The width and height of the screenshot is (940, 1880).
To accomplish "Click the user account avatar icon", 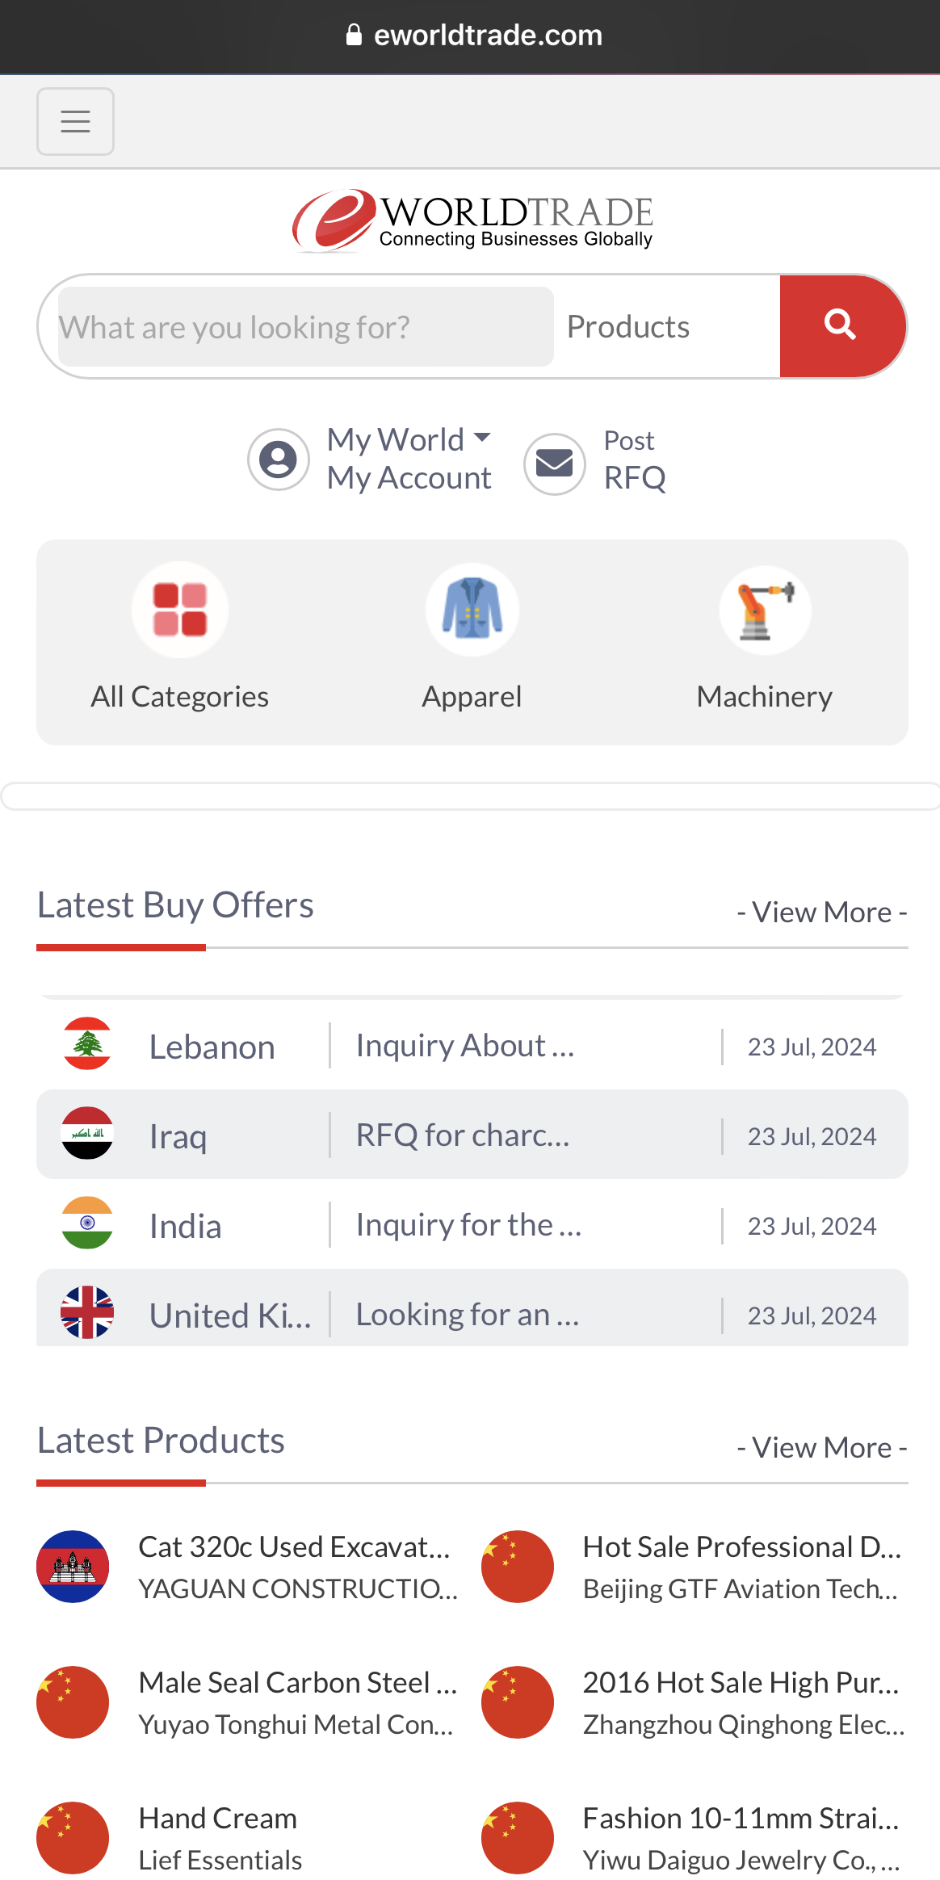I will point(279,460).
